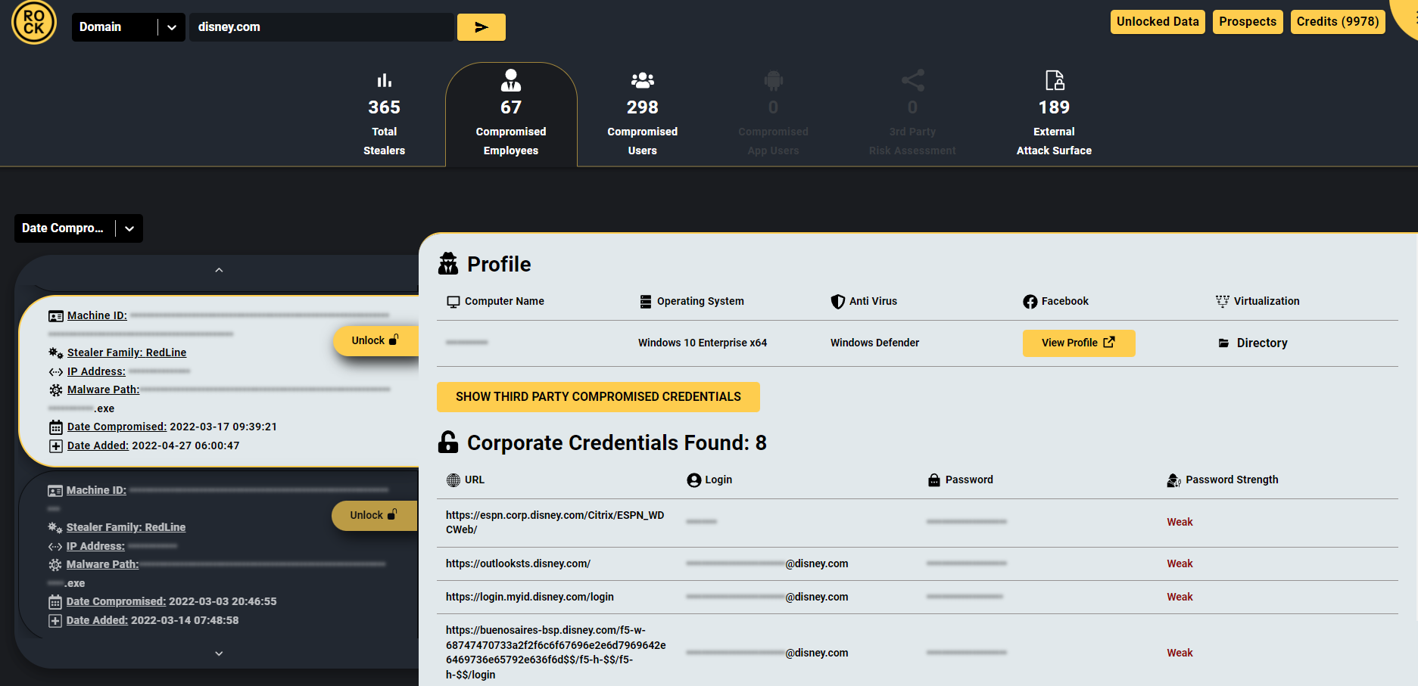Viewport: 1418px width, 686px height.
Task: Click the first card's Malware Path label
Action: pyautogui.click(x=103, y=390)
